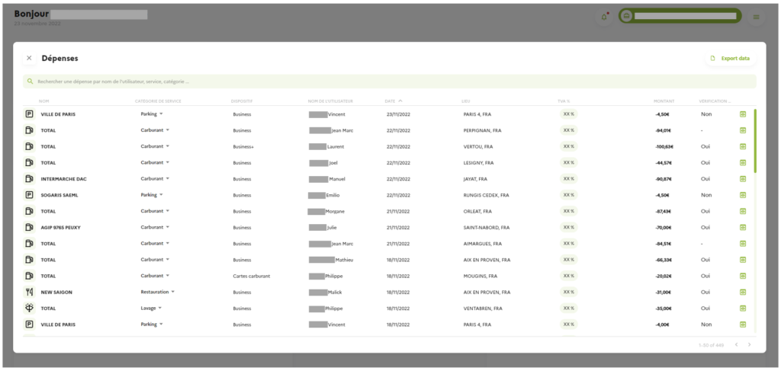Screen dimensions: 781x371
Task: Open the Parking dropdown in the 23/11/2022 row
Action: point(152,114)
